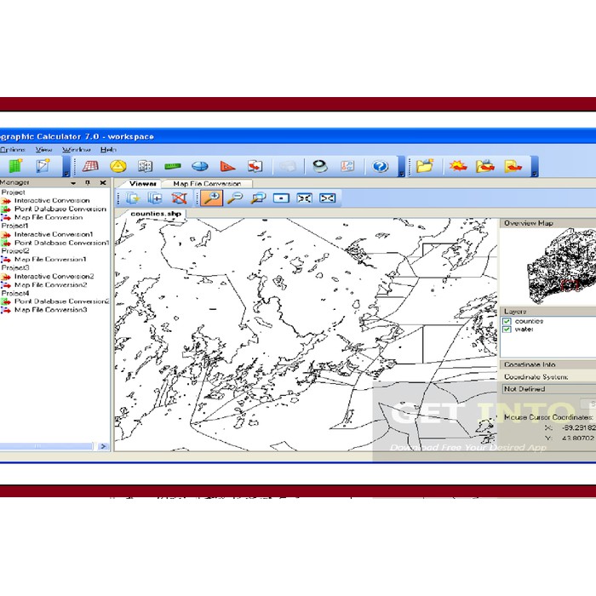The image size is (596, 596).
Task: Select the zoom out magnifier tool
Action: [x=235, y=198]
